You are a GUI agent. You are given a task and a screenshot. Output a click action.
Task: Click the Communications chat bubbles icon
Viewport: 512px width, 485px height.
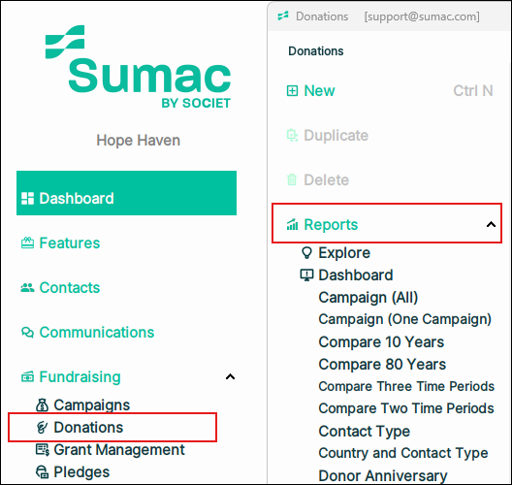point(27,333)
